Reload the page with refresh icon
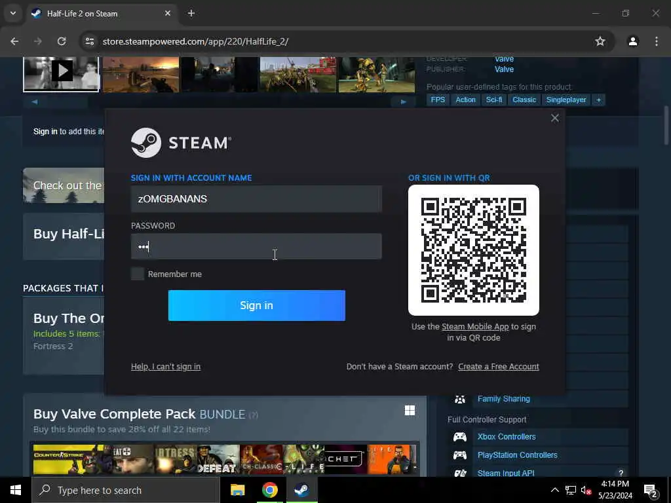The height and width of the screenshot is (503, 671). (x=62, y=41)
